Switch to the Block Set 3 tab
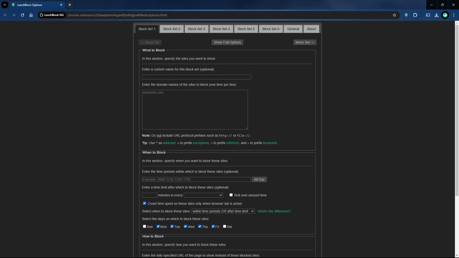The image size is (459, 258). (197, 29)
